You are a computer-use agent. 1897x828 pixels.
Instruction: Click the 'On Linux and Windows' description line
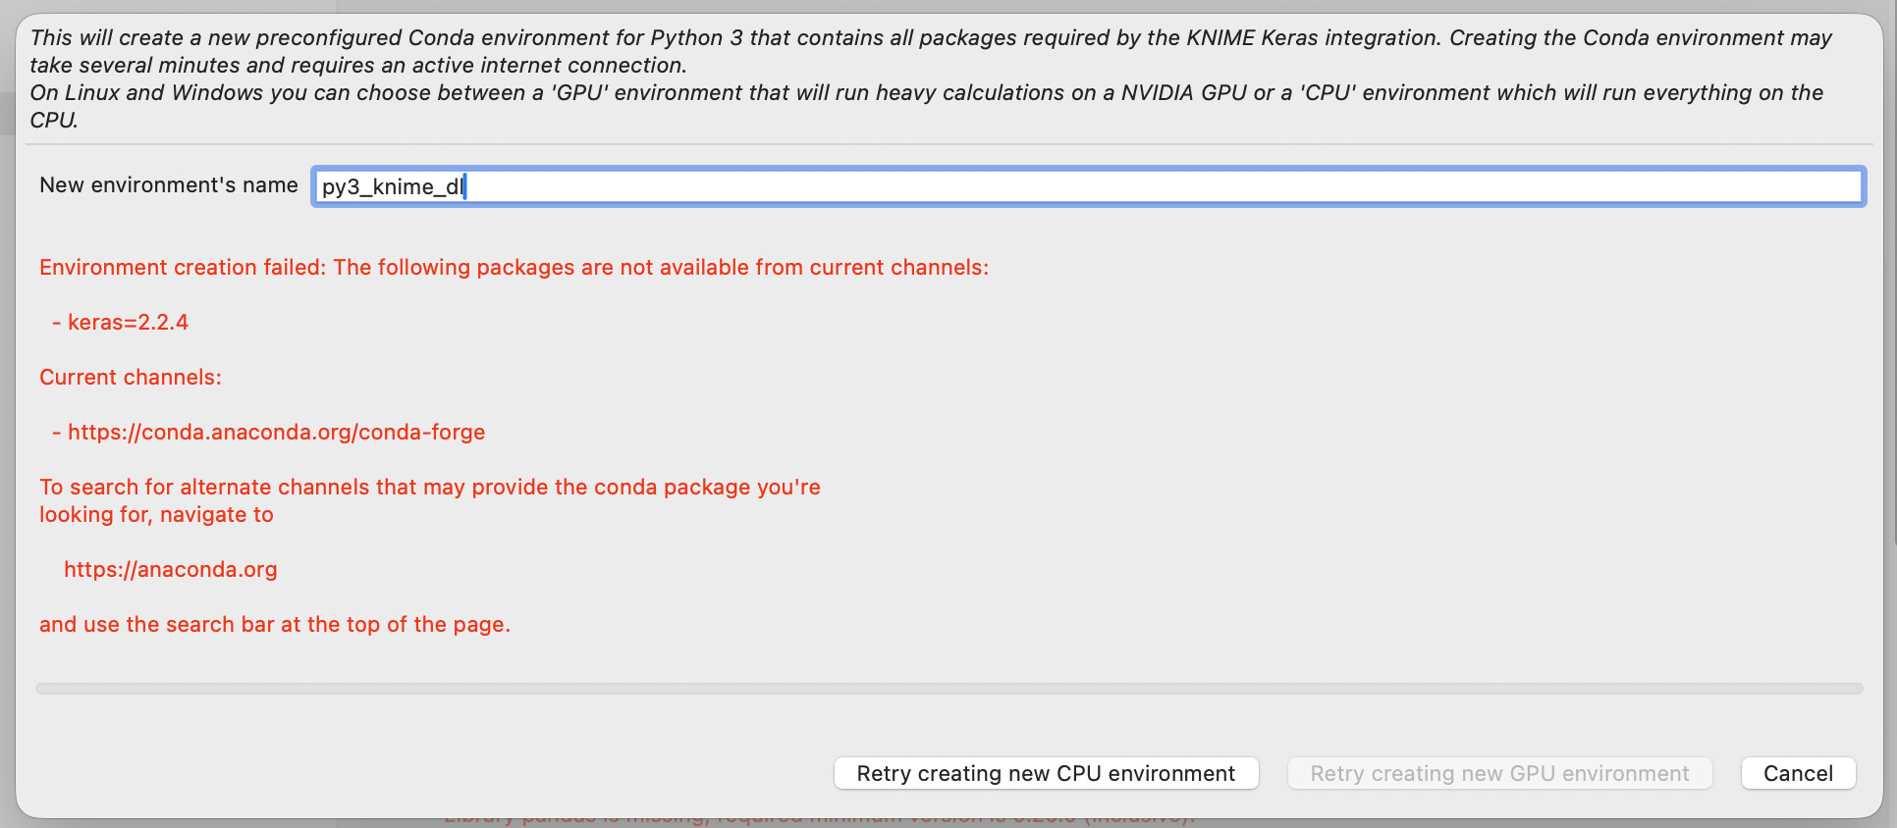[926, 92]
